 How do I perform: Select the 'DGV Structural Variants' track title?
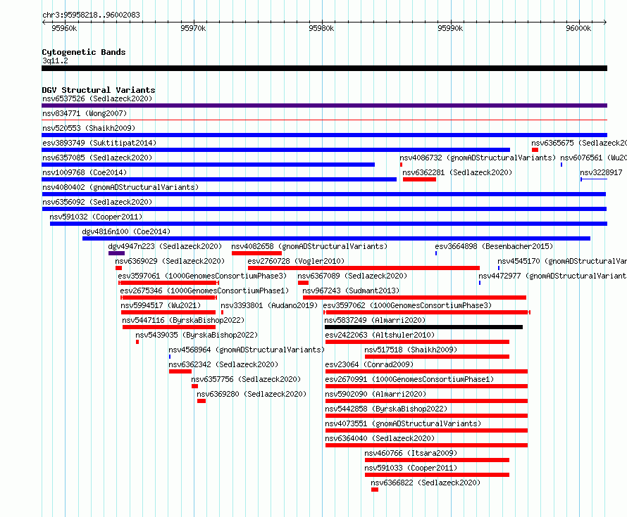point(99,90)
